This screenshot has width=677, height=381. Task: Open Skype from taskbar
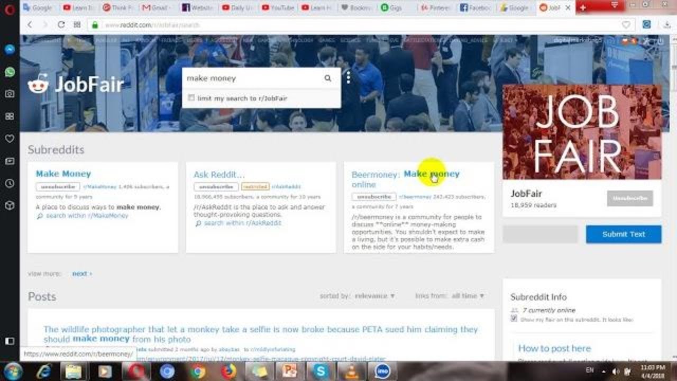pyautogui.click(x=321, y=372)
